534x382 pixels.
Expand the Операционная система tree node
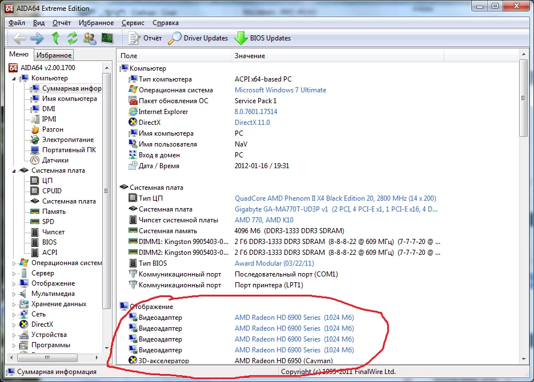(13, 262)
